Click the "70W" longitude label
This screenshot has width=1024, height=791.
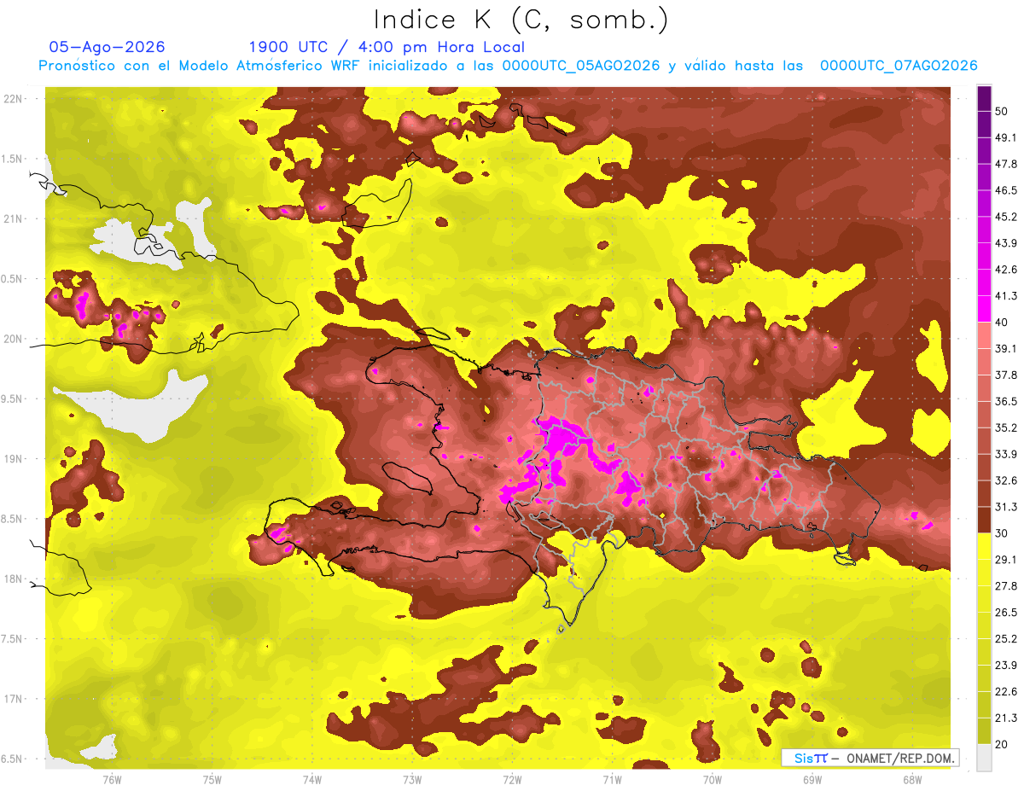713,779
